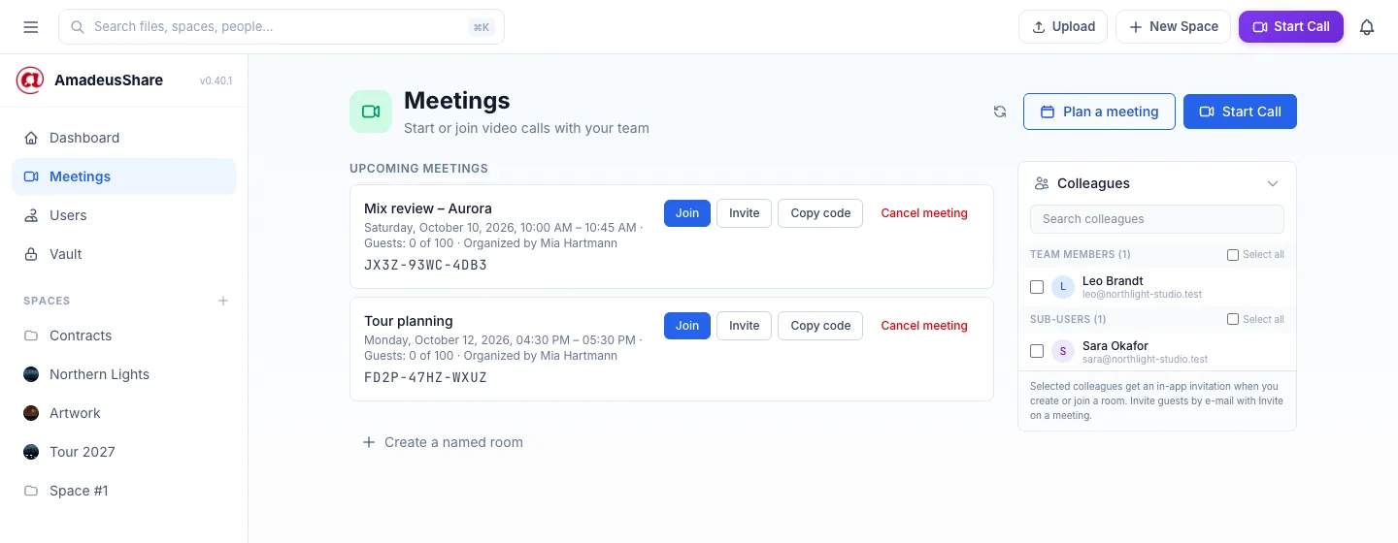Screen dimensions: 1398x543
Task: Click the search magnifier icon
Action: coord(78,27)
